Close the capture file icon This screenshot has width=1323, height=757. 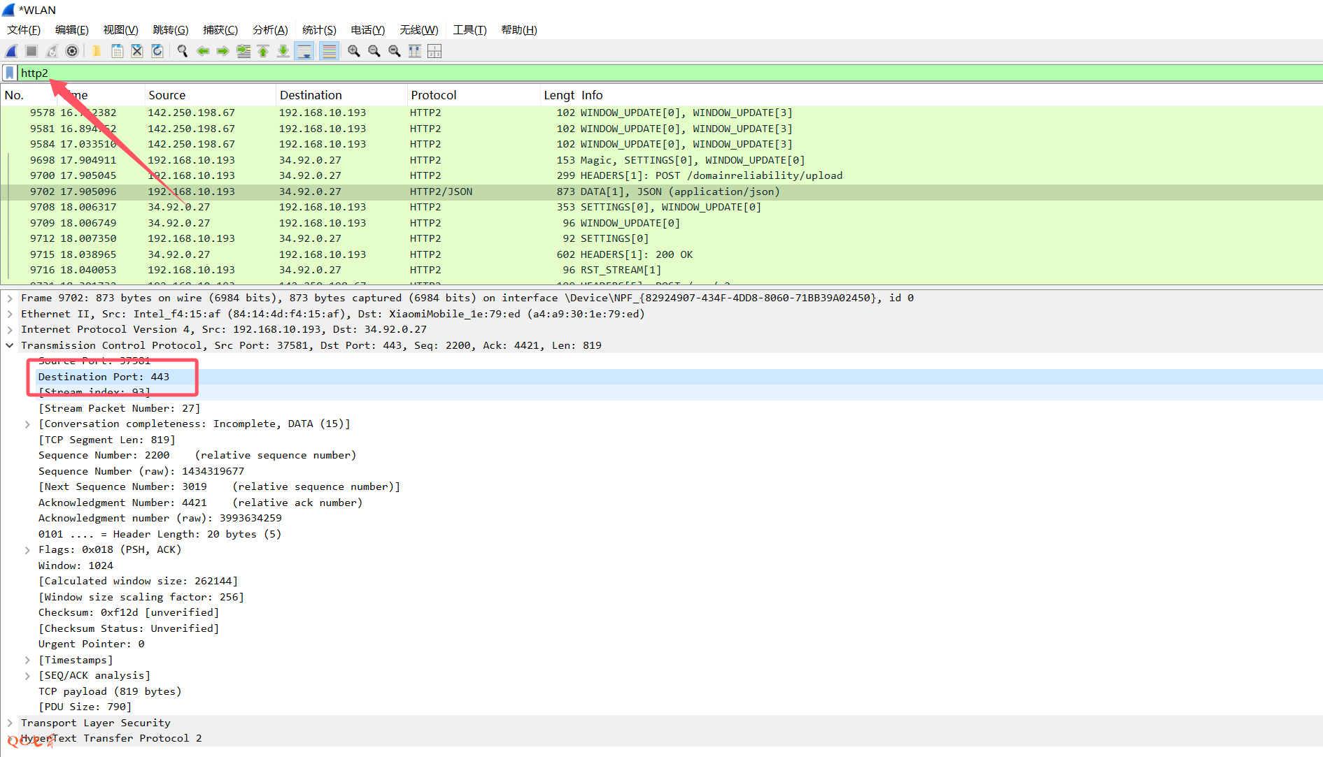137,51
